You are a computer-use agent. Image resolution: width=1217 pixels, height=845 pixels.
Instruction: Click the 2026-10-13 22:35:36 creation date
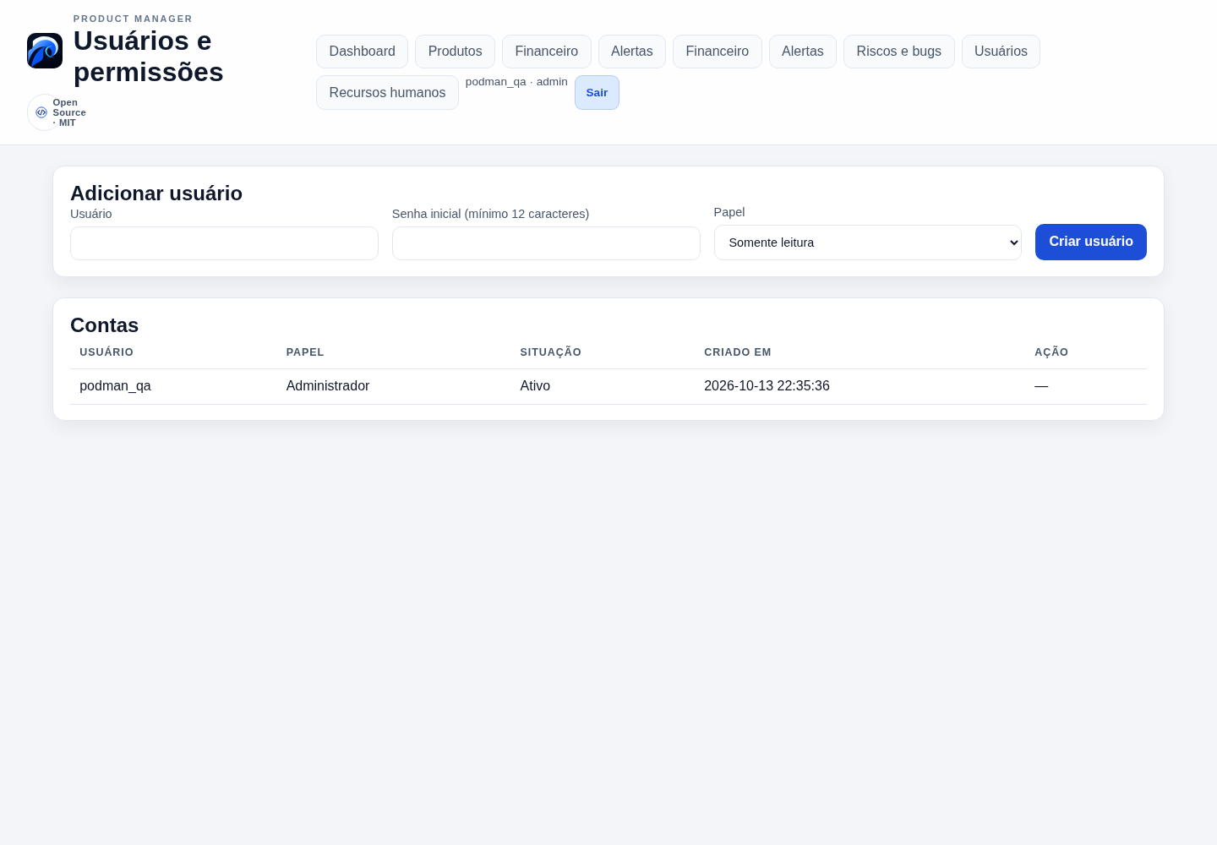(x=767, y=386)
